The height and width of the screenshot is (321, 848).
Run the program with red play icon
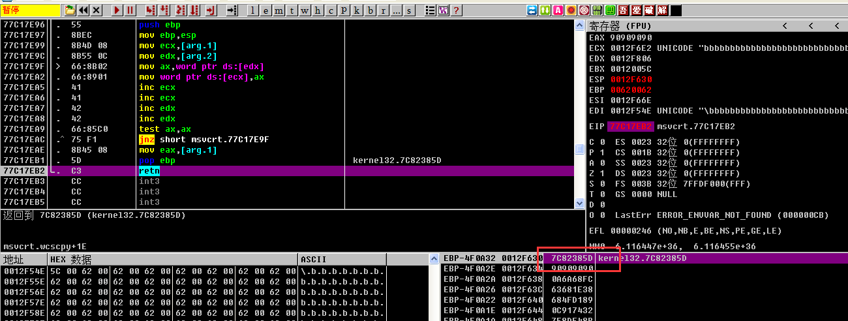tap(117, 10)
